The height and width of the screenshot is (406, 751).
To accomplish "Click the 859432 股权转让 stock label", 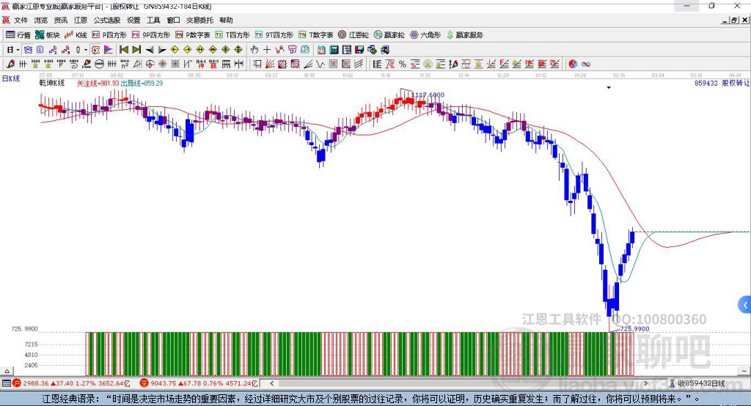I will tap(722, 84).
